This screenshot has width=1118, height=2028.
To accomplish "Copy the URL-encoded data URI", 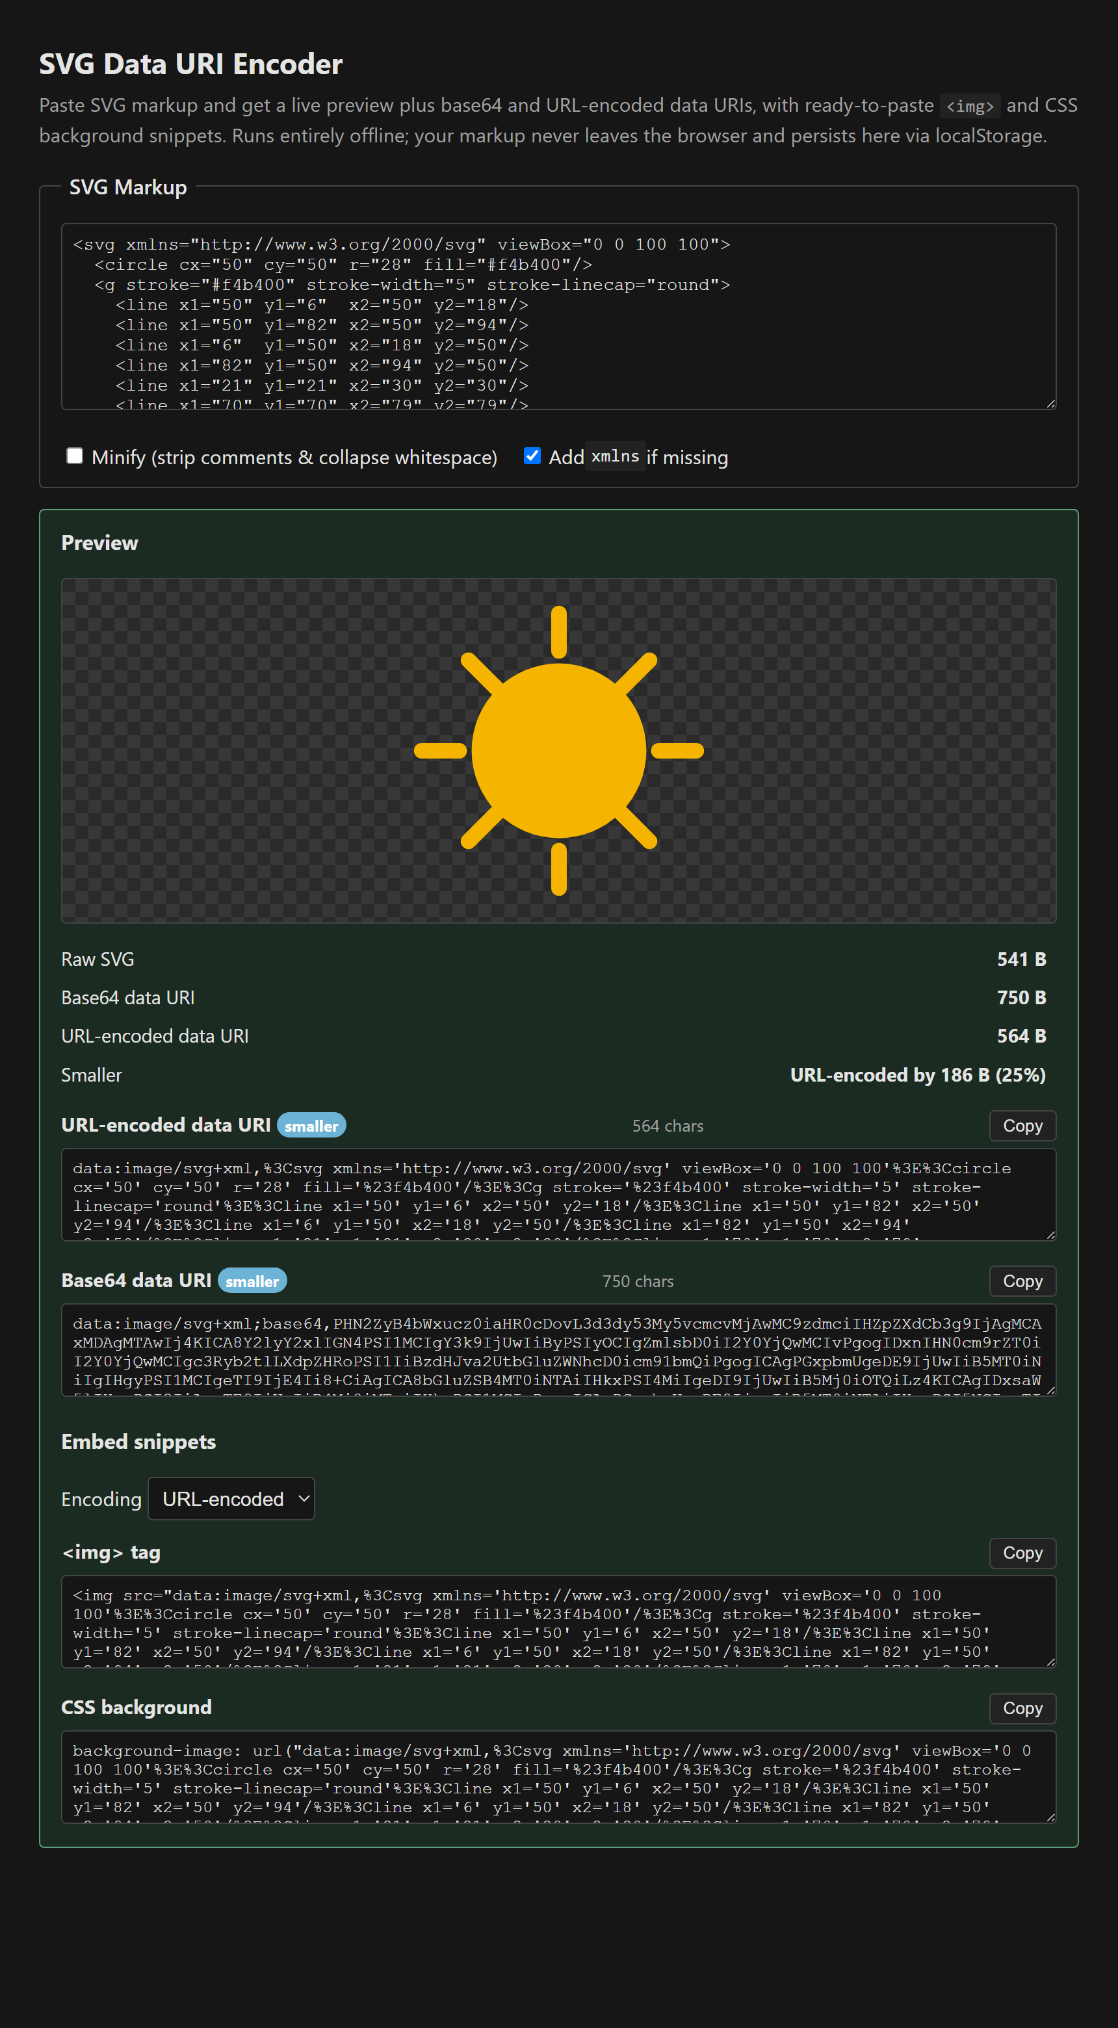I will point(1022,1126).
